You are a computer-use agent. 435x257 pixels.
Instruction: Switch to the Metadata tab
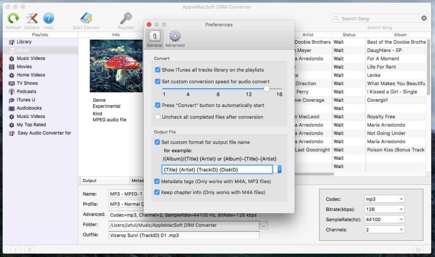[x=137, y=180]
